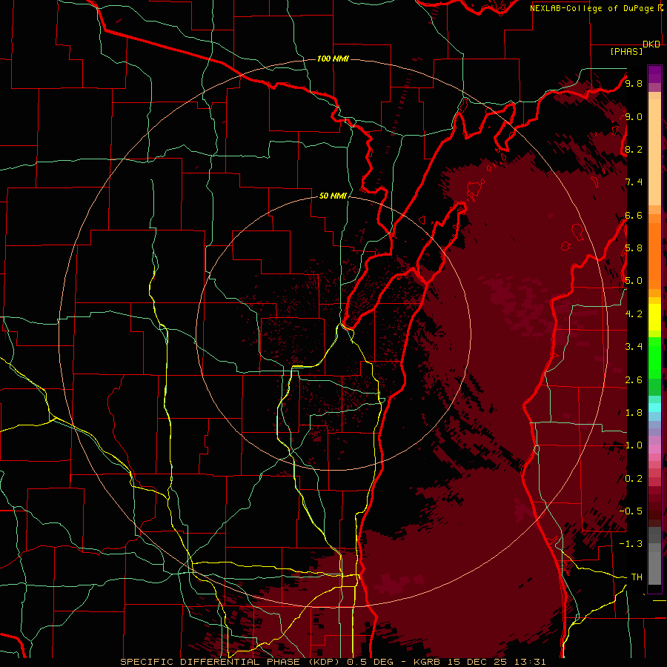Click the -1.3 legend value
667x667 pixels.
(x=631, y=544)
